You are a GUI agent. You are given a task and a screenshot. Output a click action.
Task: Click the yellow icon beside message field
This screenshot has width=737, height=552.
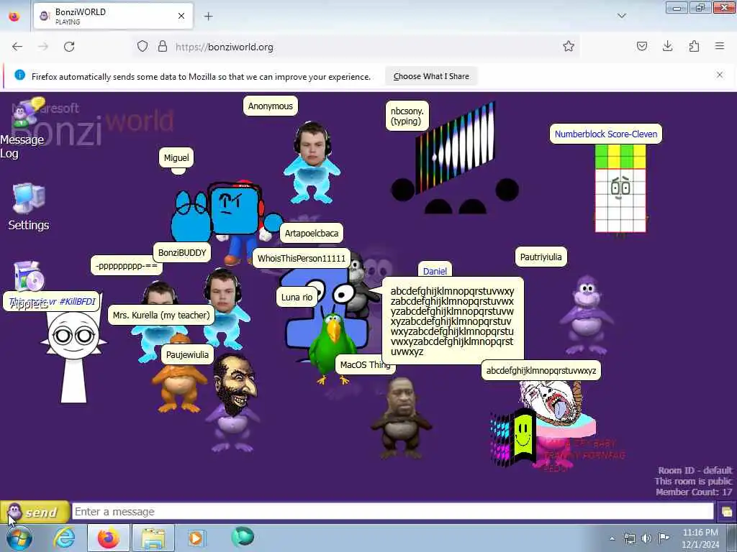[x=727, y=512]
